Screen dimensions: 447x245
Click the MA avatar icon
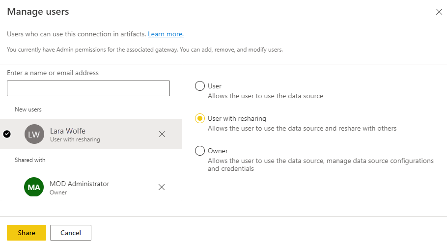tap(34, 187)
